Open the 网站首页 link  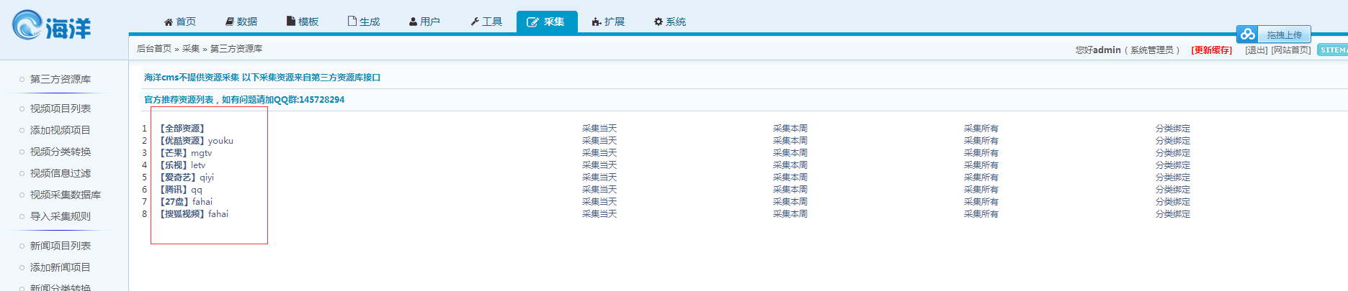(x=1291, y=50)
